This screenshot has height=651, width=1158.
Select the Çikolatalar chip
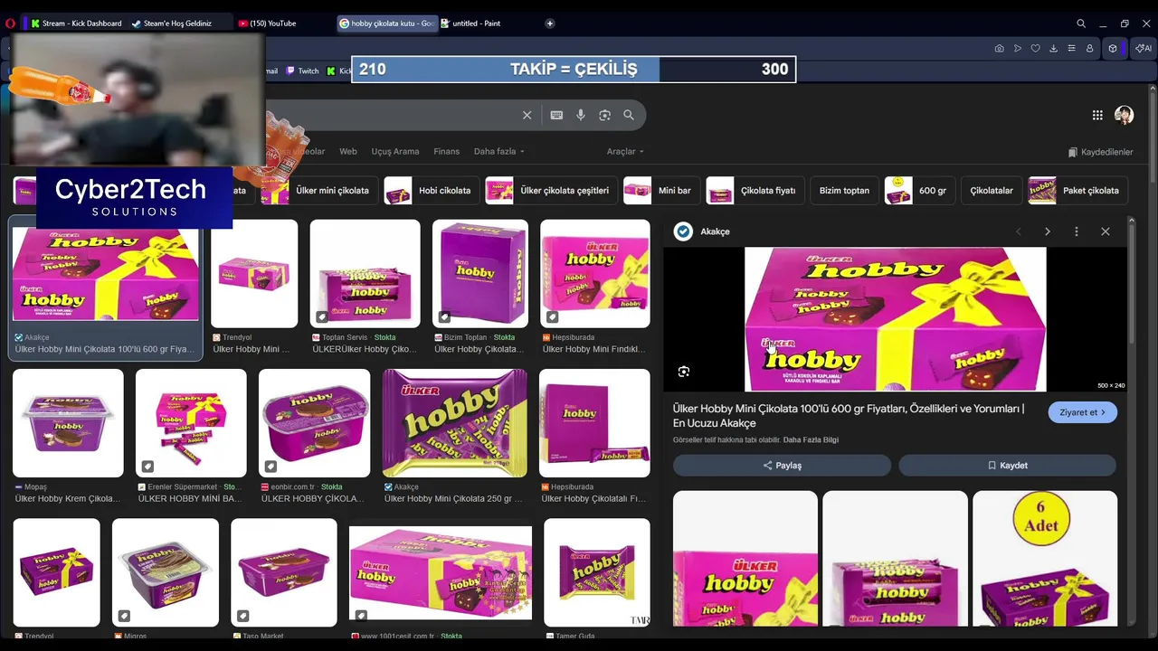[992, 191]
